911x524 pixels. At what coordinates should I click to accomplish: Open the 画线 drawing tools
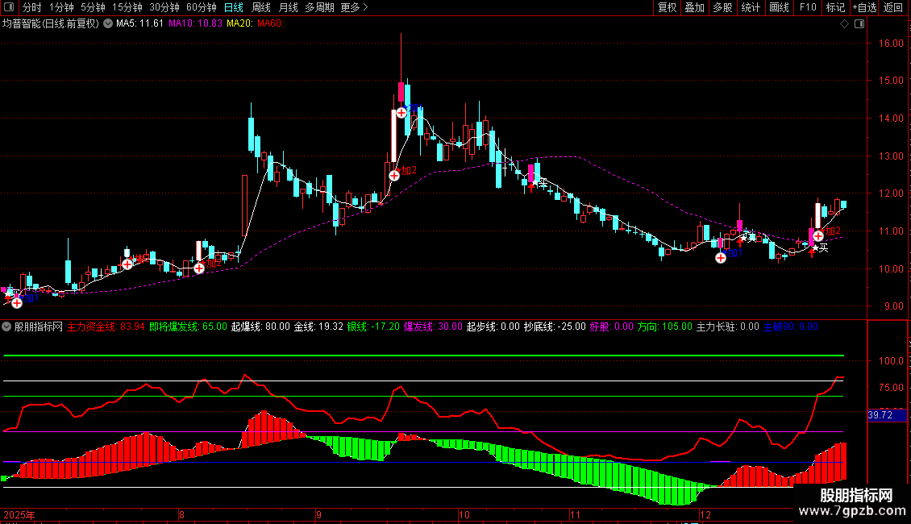pos(780,8)
